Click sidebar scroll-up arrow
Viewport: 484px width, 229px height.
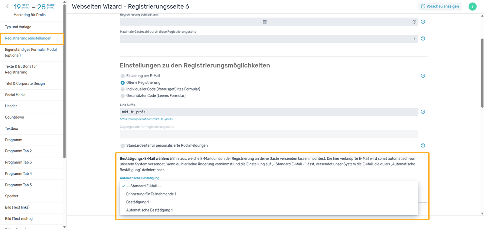[64, 2]
